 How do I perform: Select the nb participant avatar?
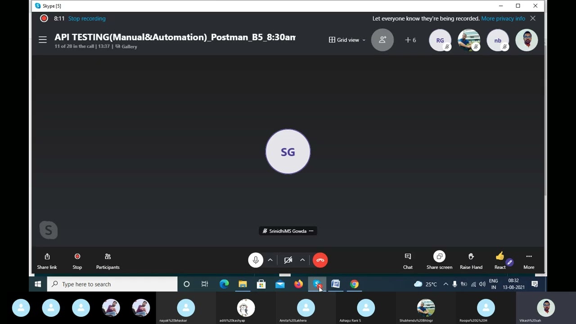click(498, 40)
